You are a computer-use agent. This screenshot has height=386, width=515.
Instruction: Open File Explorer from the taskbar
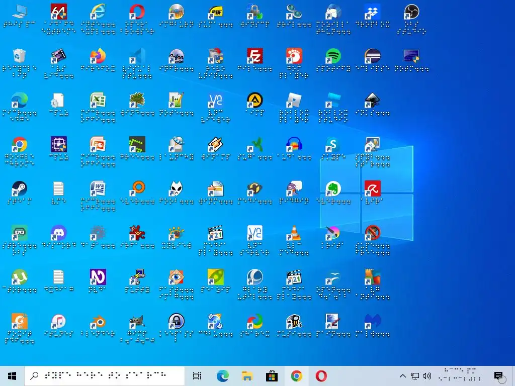247,376
